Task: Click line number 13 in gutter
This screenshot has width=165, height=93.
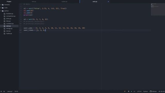Action: pos(20,30)
